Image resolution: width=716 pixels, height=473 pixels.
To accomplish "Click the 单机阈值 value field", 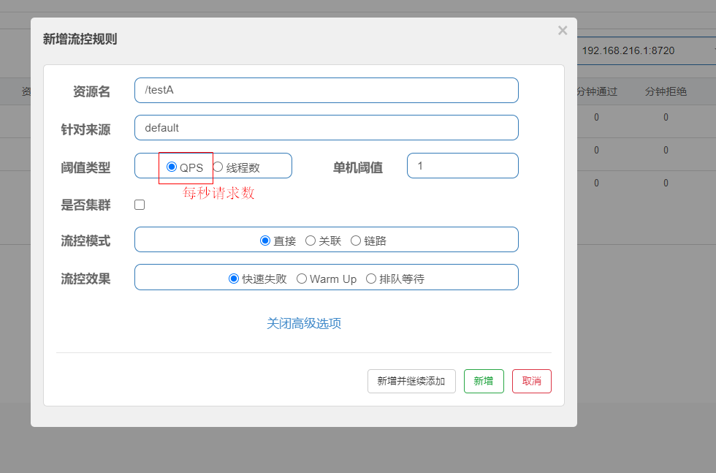I will coord(462,165).
